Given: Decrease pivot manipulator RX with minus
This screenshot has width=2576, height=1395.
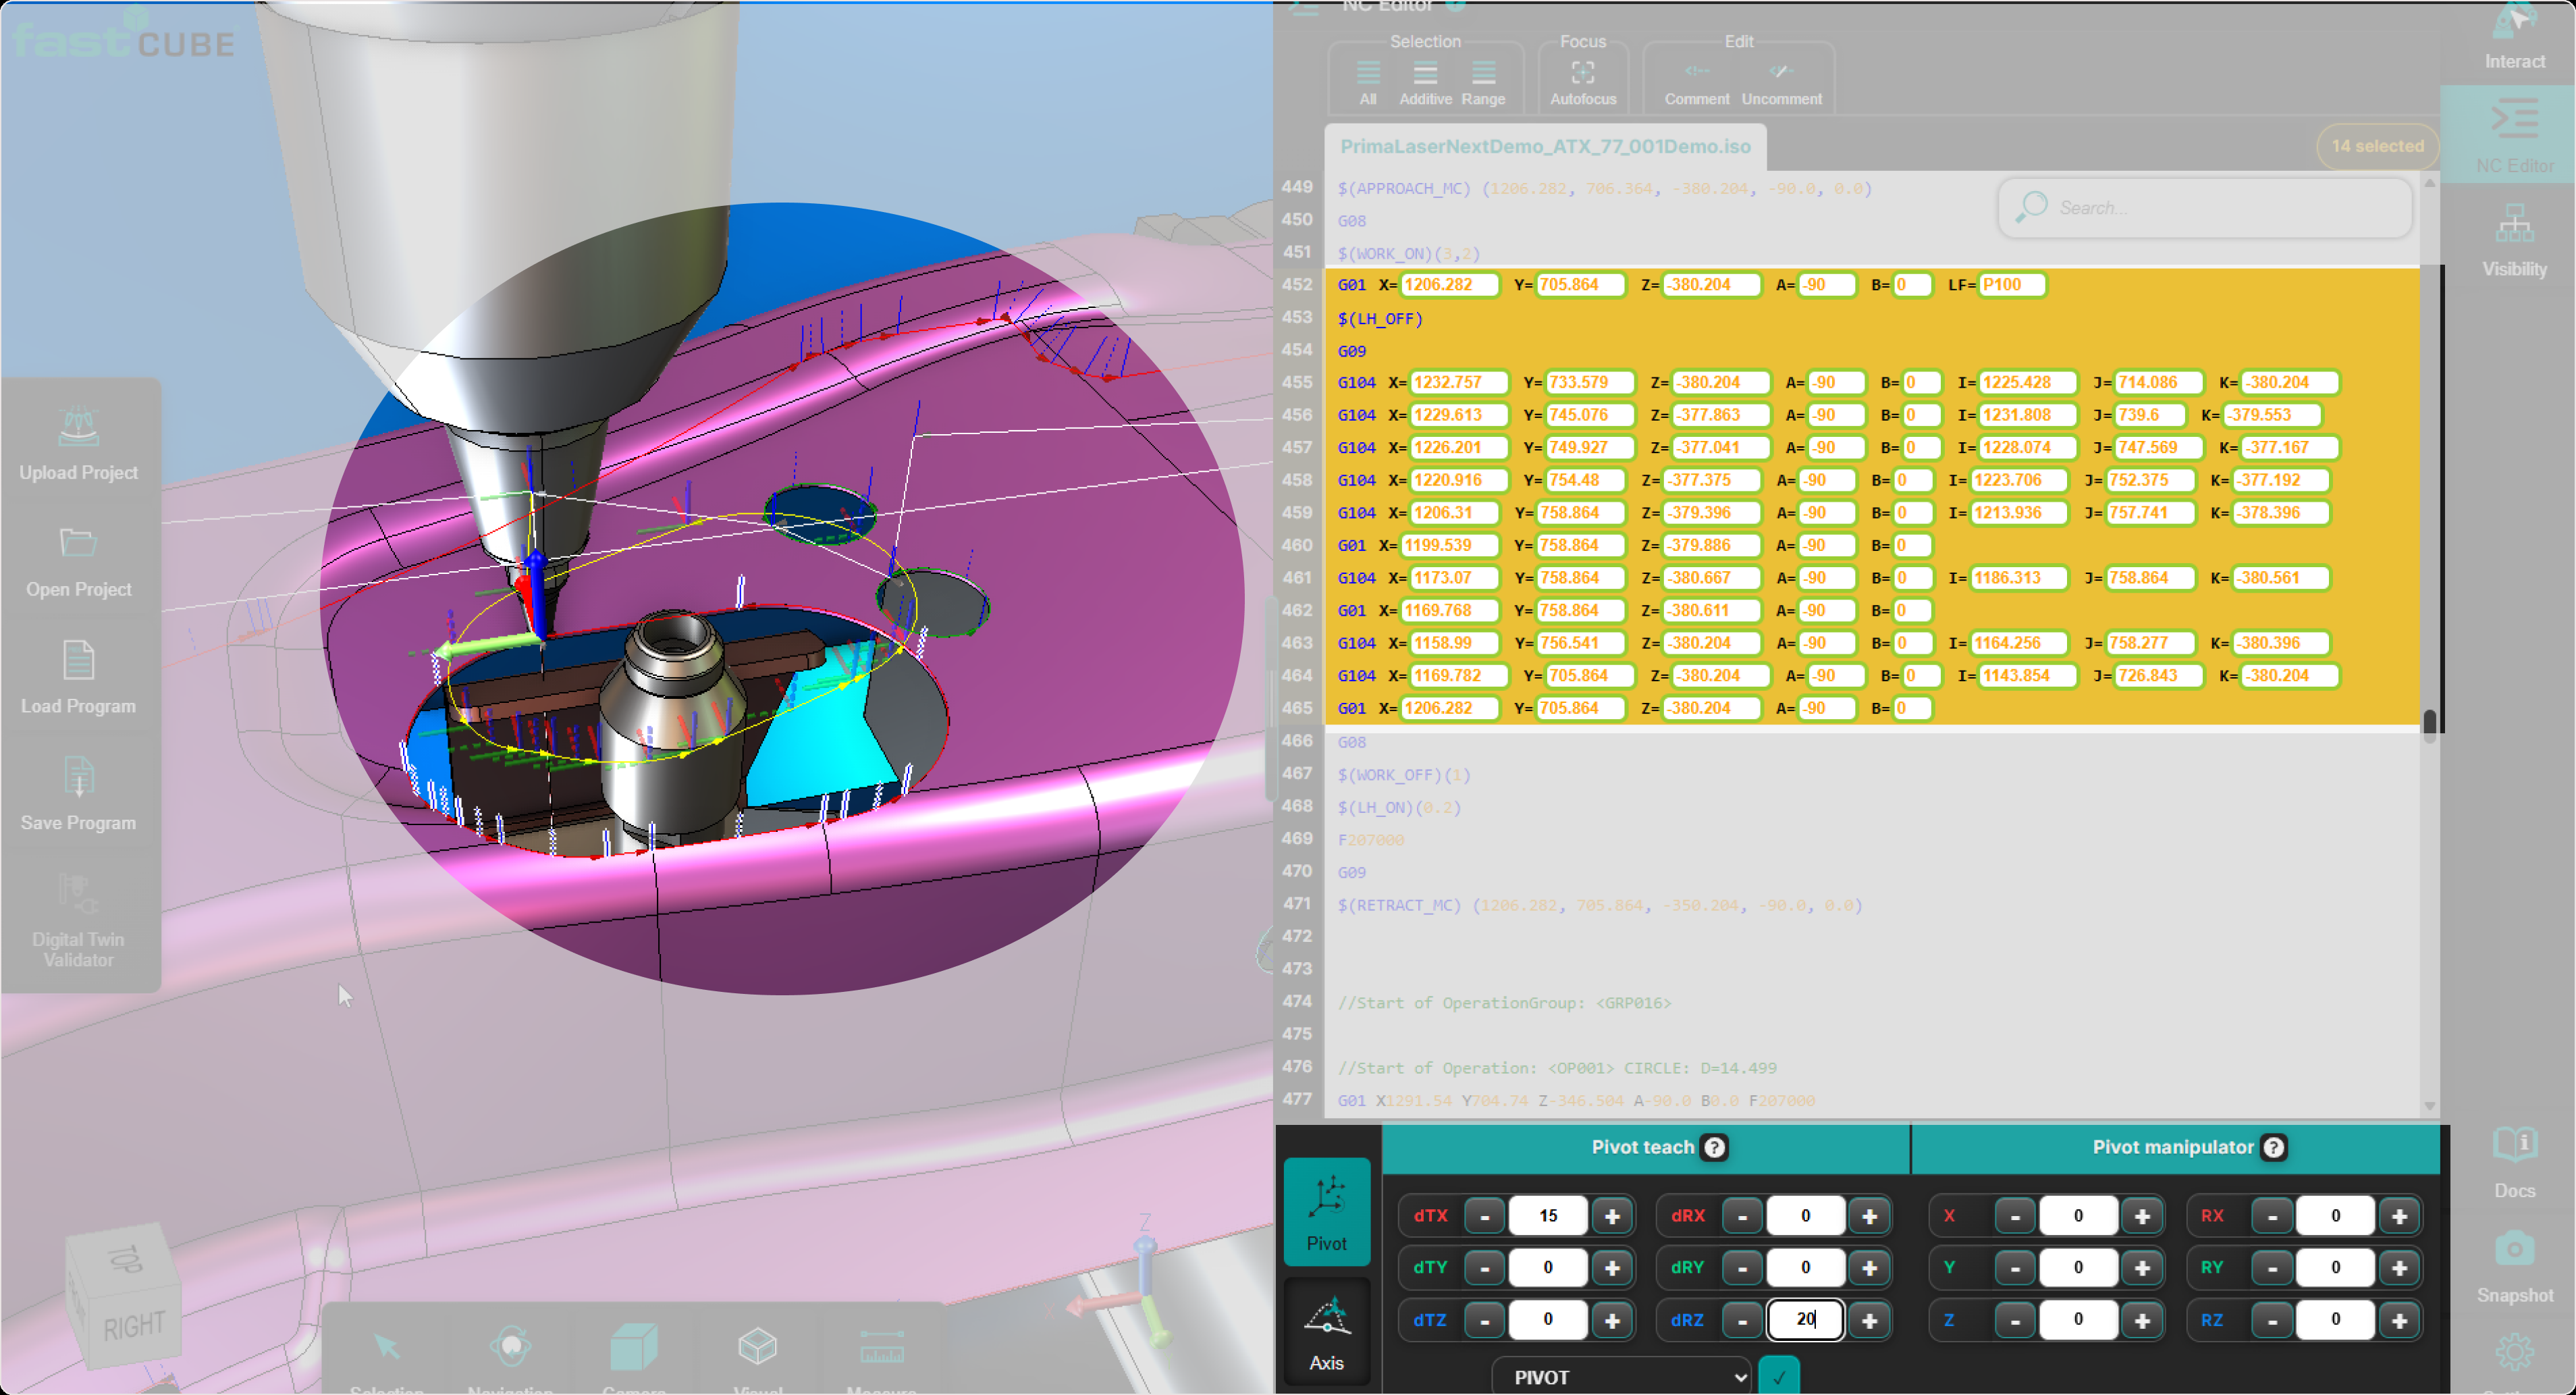Looking at the screenshot, I should tap(2272, 1216).
